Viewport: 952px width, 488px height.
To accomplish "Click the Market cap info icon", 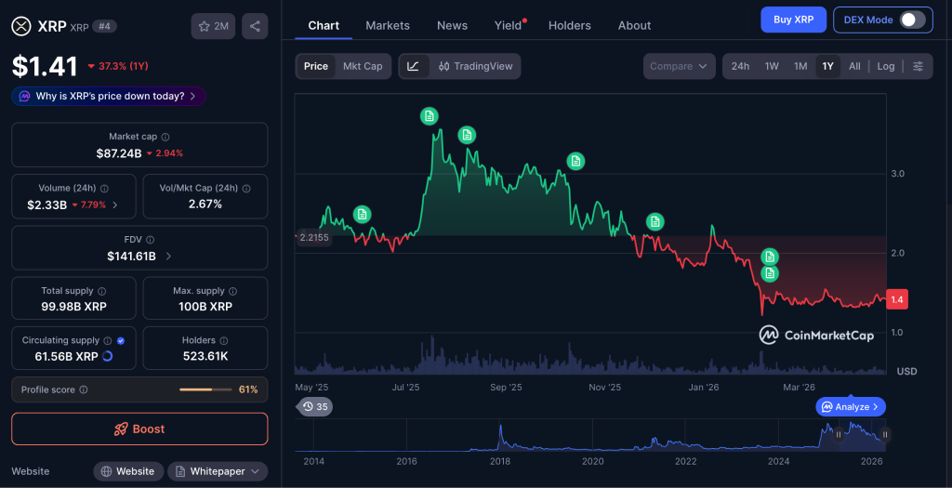I will tap(165, 137).
